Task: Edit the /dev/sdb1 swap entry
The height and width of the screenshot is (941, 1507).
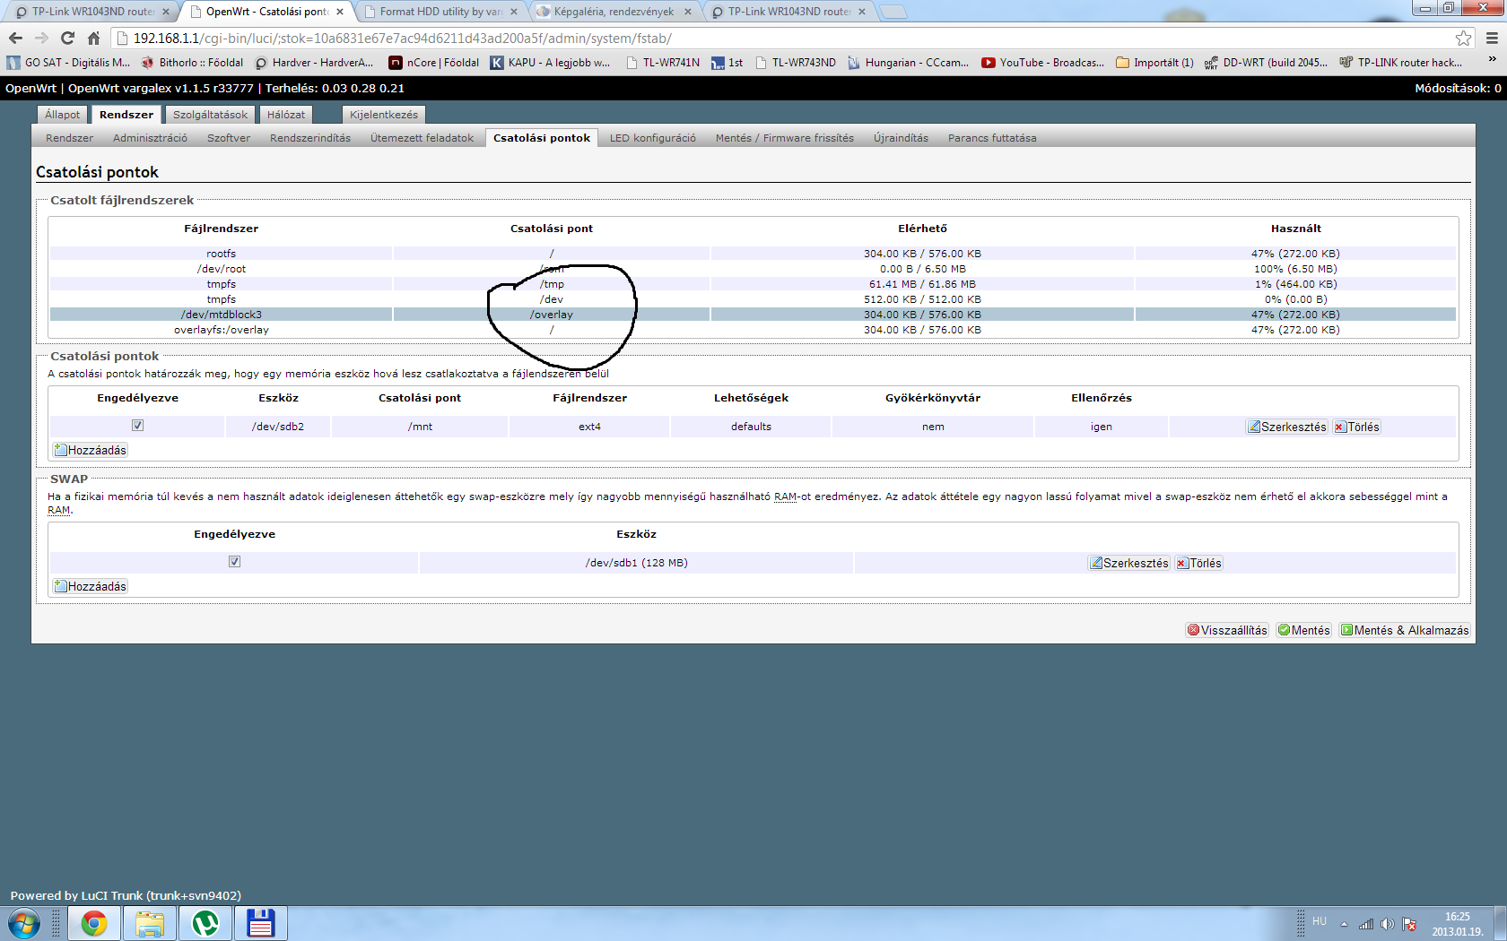Action: [x=1128, y=563]
